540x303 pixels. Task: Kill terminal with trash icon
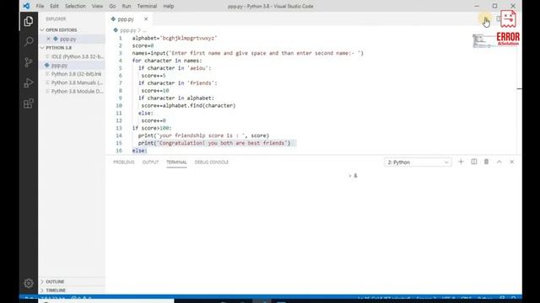click(x=486, y=162)
